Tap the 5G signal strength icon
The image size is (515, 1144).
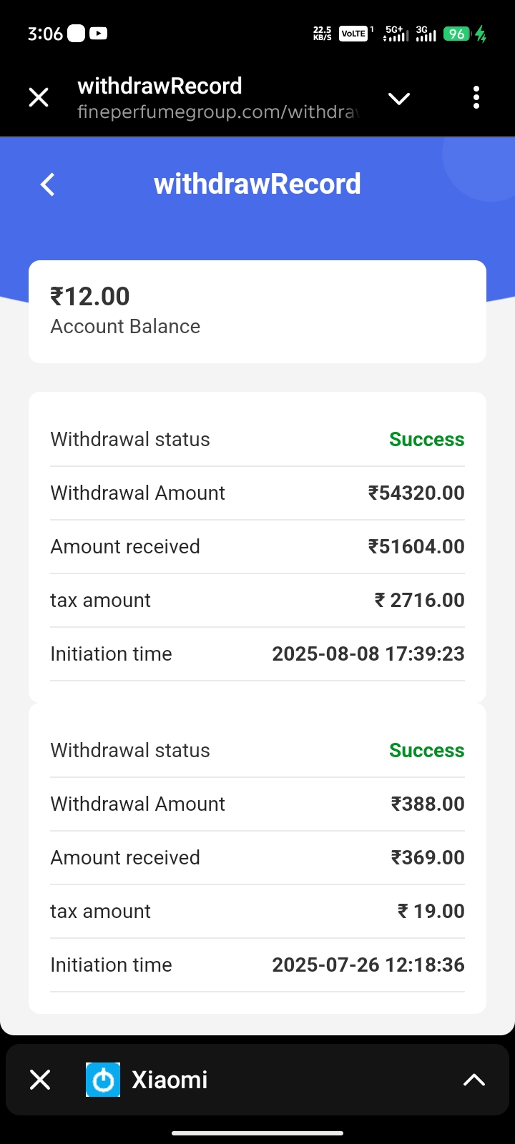click(x=396, y=34)
